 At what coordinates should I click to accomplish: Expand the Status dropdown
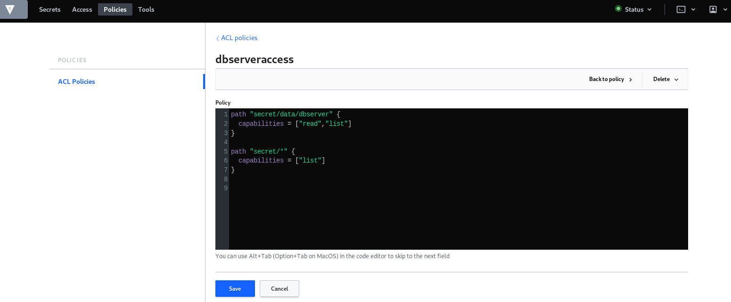coord(649,9)
